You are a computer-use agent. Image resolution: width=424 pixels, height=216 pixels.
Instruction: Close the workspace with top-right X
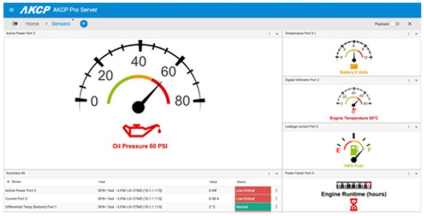(x=409, y=24)
